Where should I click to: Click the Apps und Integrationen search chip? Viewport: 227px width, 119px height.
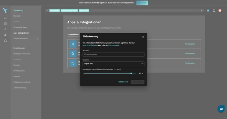69,11
